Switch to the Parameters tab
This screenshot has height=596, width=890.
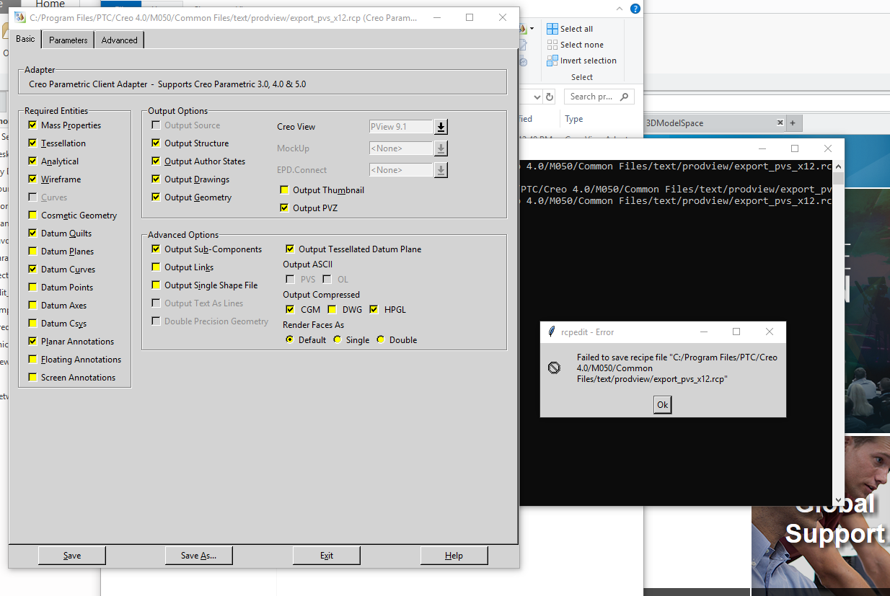click(67, 40)
